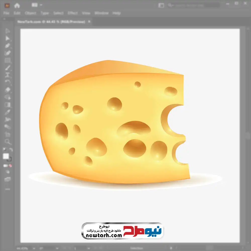Select the Direct Selection tool
This screenshot has height=251, width=251.
pyautogui.click(x=8, y=38)
